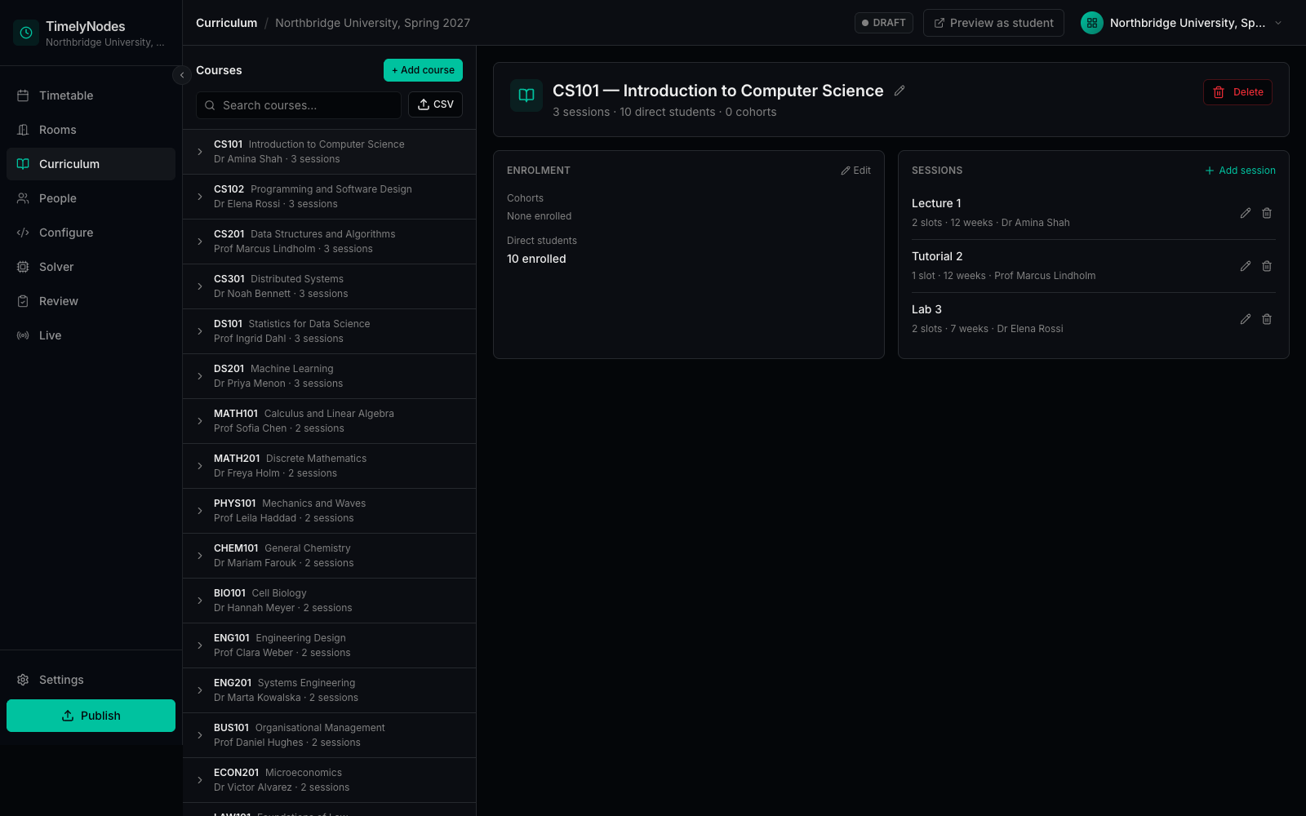Open the Timetable page
The height and width of the screenshot is (816, 1306).
(x=91, y=95)
